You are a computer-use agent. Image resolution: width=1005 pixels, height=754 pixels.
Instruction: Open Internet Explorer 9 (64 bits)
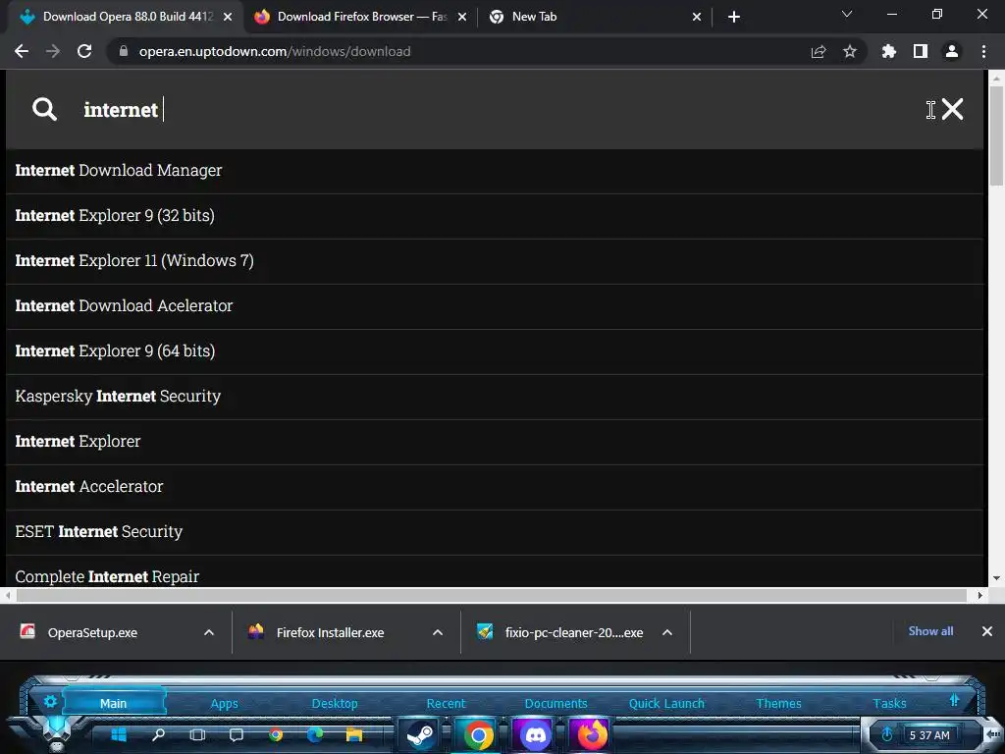coord(495,351)
